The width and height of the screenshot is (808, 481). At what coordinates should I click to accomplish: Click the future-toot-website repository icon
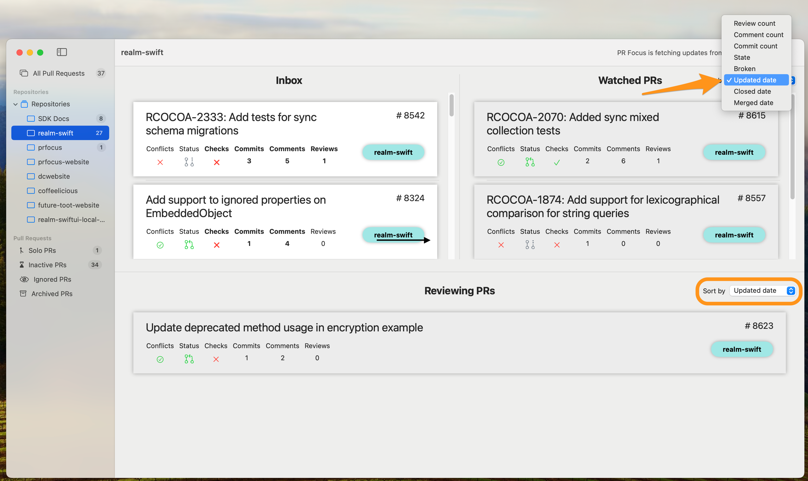point(31,205)
